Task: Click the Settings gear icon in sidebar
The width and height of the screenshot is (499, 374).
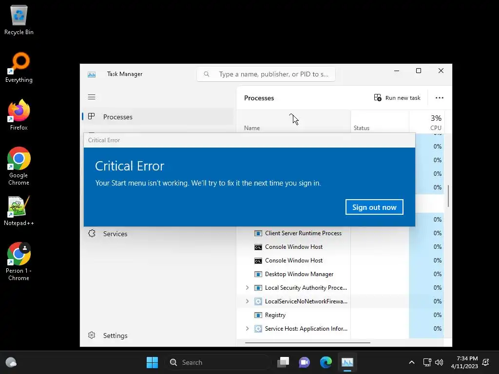Action: click(x=92, y=335)
